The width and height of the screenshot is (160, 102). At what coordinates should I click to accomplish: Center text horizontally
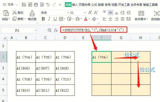(x=110, y=19)
